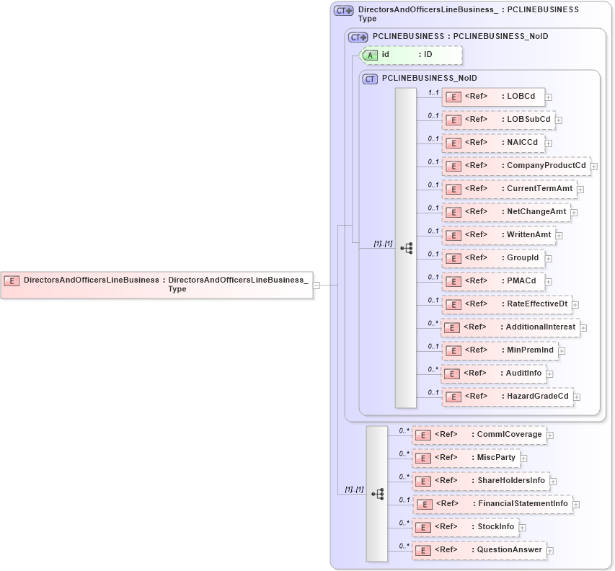Click the green A attribute icon for id
The width and height of the screenshot is (615, 571).
point(370,55)
